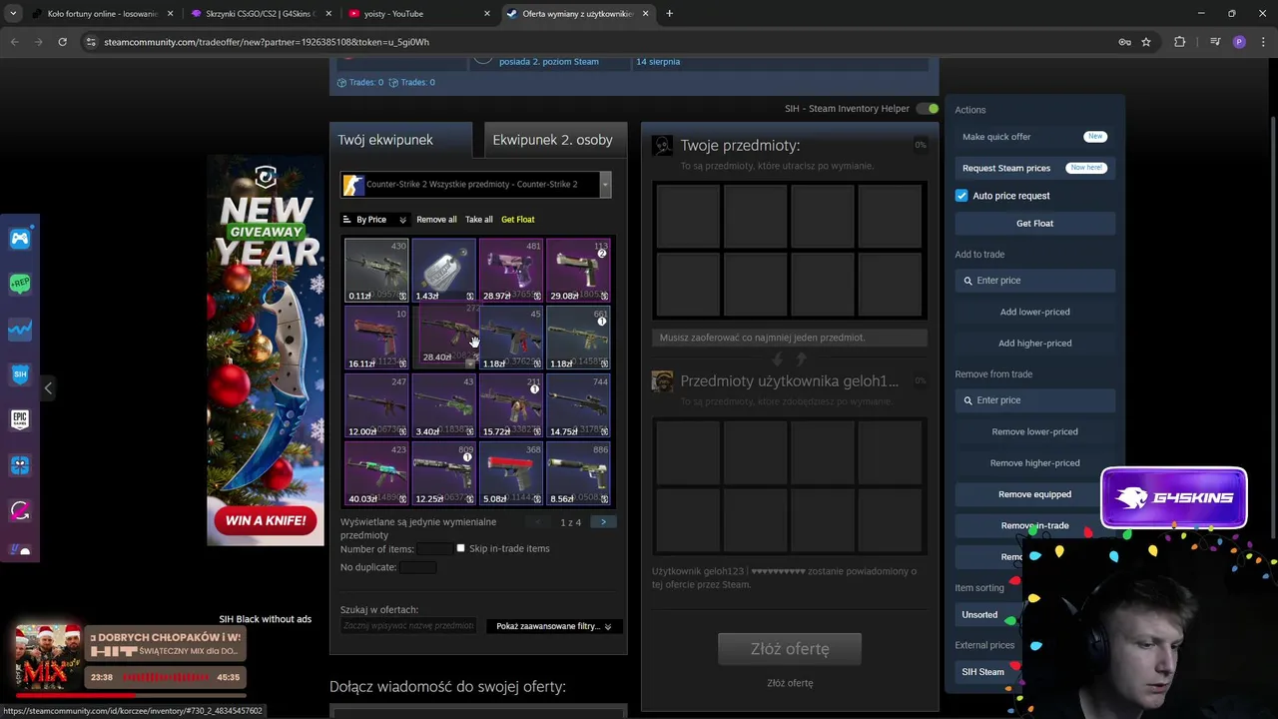Open the browser extensions puzzle icon
This screenshot has height=719, width=1278.
coord(1180,42)
